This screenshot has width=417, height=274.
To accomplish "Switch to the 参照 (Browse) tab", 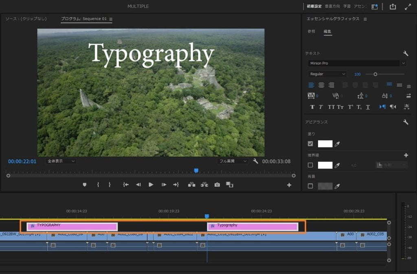I will (x=311, y=31).
